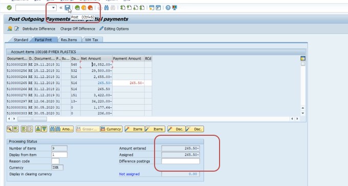Click Payment Amount column header
This screenshot has height=186, width=348.
coord(128,58)
